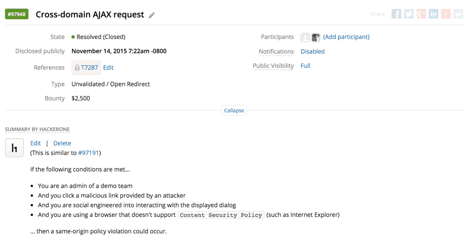Open the related report #97191 link

(x=88, y=152)
